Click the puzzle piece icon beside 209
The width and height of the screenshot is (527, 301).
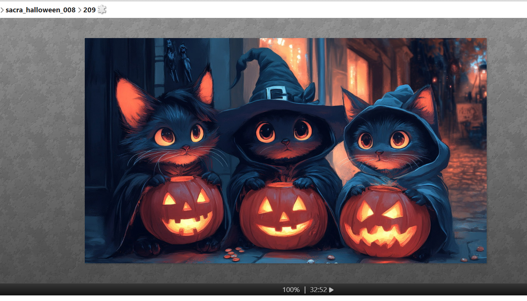102,10
